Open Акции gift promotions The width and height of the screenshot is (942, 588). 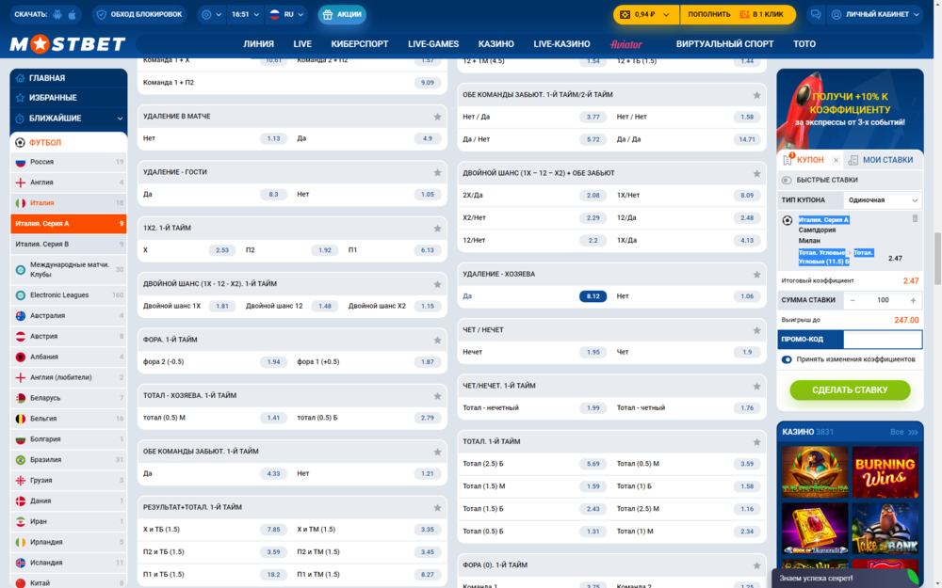pyautogui.click(x=342, y=14)
